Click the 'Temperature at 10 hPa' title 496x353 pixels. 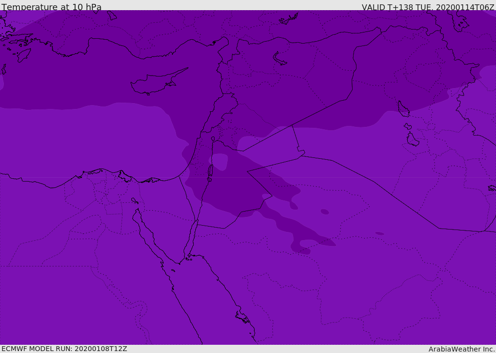coord(51,6)
